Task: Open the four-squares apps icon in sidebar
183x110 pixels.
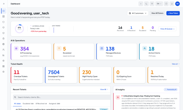Action: [x=3, y=66]
